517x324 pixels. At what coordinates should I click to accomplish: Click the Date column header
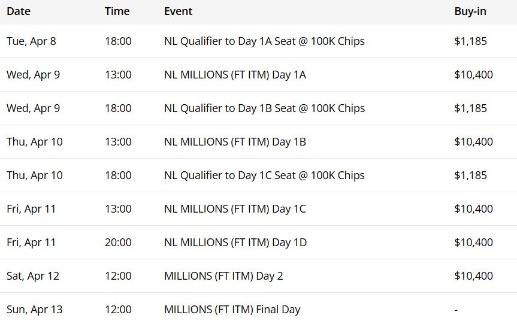pos(19,11)
